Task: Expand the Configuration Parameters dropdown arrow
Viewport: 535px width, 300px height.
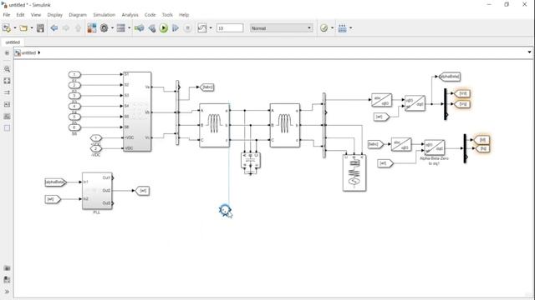Action: click(112, 28)
